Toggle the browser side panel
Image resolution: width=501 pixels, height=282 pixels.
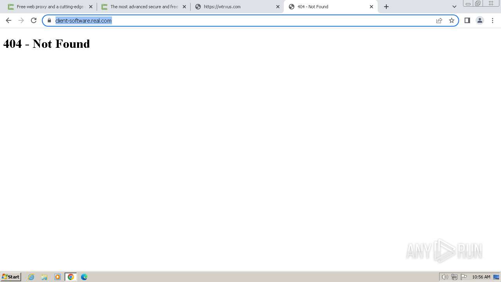click(x=467, y=20)
